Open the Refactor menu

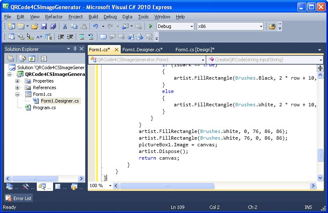point(54,17)
